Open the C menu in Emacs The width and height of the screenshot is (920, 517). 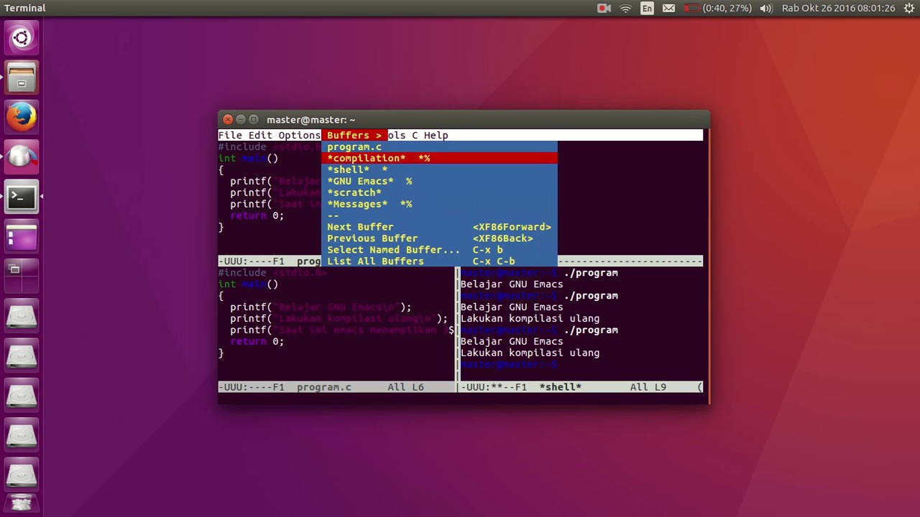(414, 135)
